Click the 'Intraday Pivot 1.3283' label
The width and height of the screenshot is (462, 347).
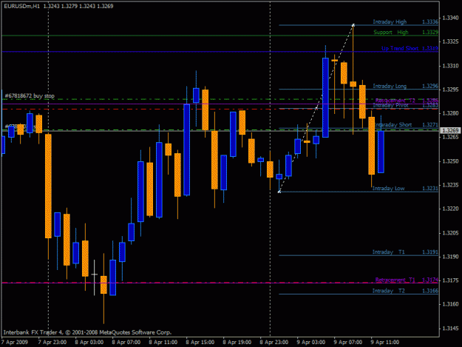405,105
